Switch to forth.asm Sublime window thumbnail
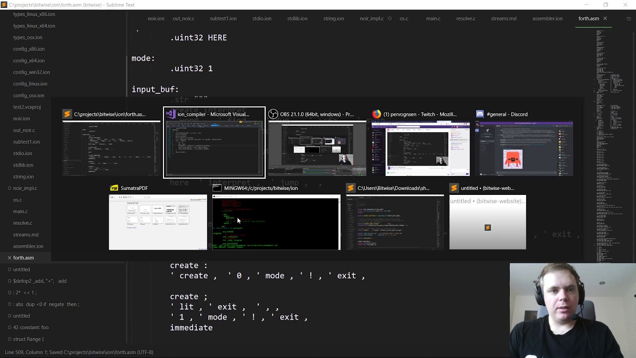 pos(111,149)
